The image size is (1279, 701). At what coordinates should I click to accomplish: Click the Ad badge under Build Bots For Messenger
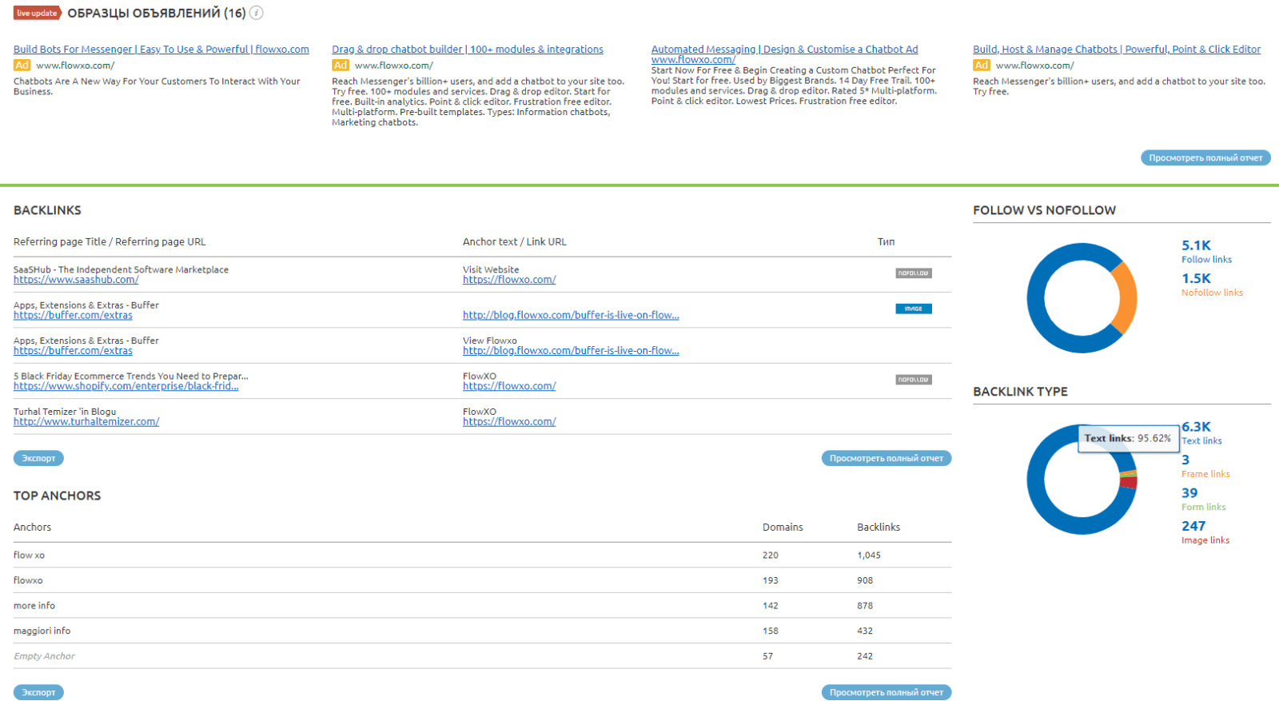tap(22, 66)
